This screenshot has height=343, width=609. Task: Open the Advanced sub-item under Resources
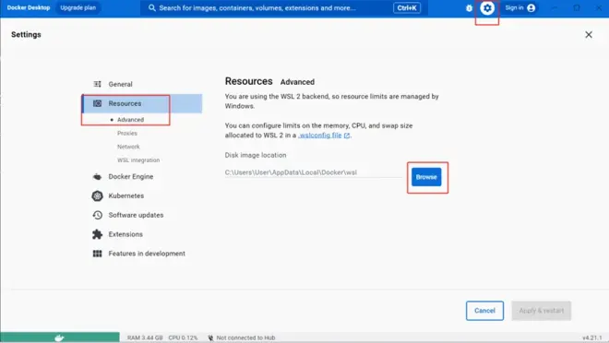pos(130,120)
